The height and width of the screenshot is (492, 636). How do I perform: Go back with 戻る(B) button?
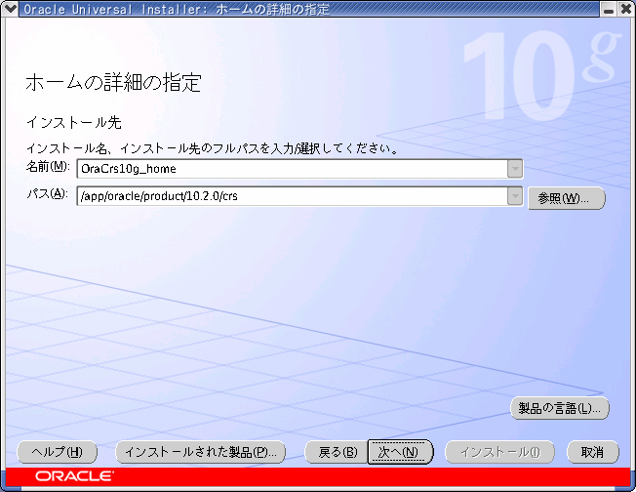click(337, 452)
